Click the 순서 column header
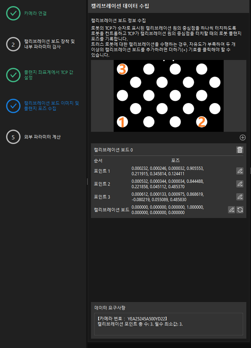251x348 pixels. click(x=98, y=161)
